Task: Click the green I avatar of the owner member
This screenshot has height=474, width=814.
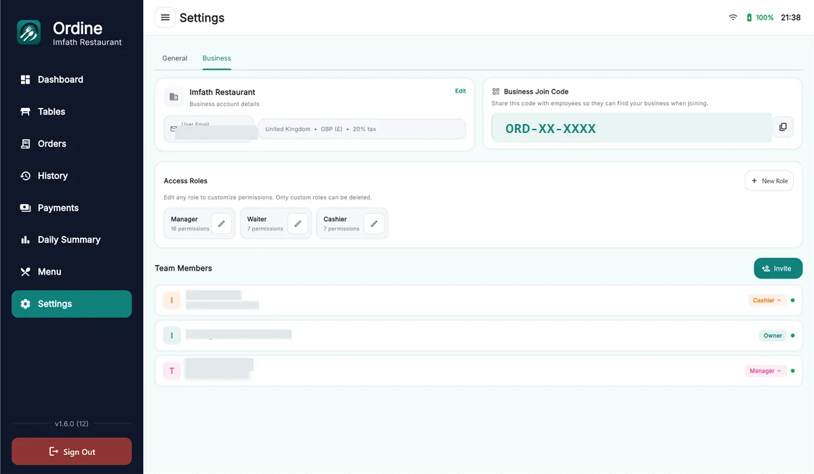Action: [x=172, y=336]
